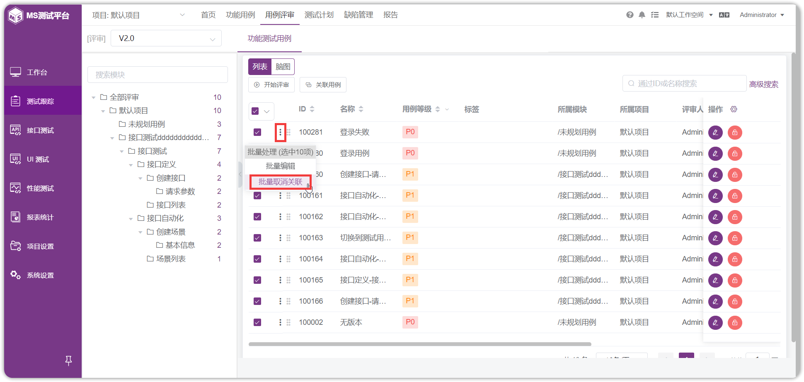This screenshot has width=804, height=382.
Task: Go to 接口测试 in sidebar
Action: (x=43, y=131)
